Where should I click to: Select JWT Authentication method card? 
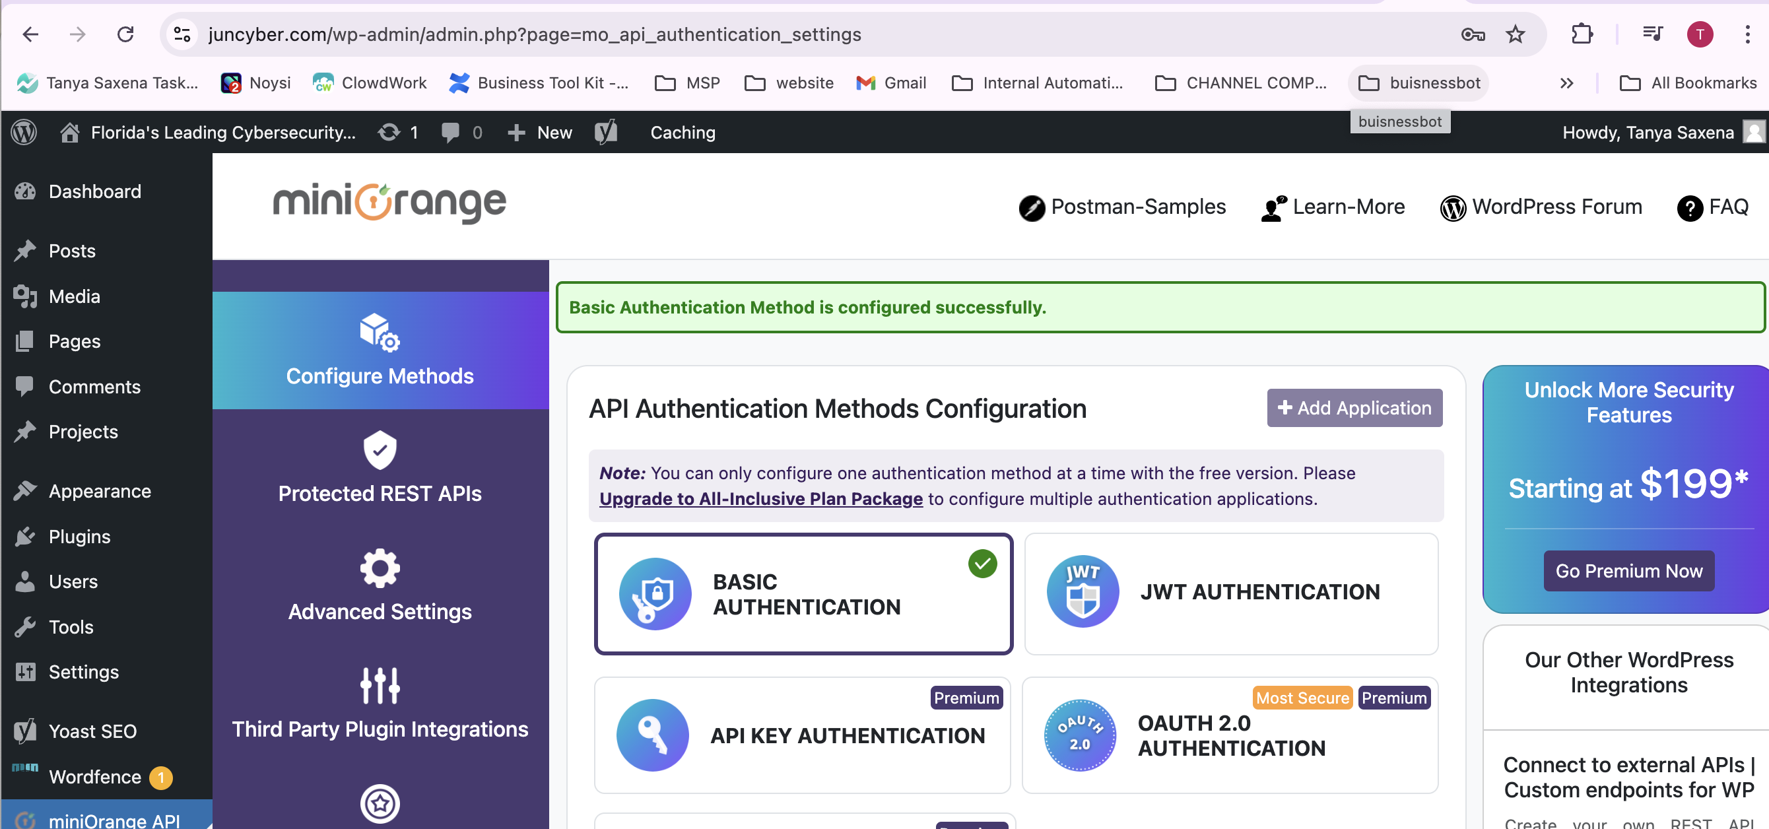tap(1231, 593)
